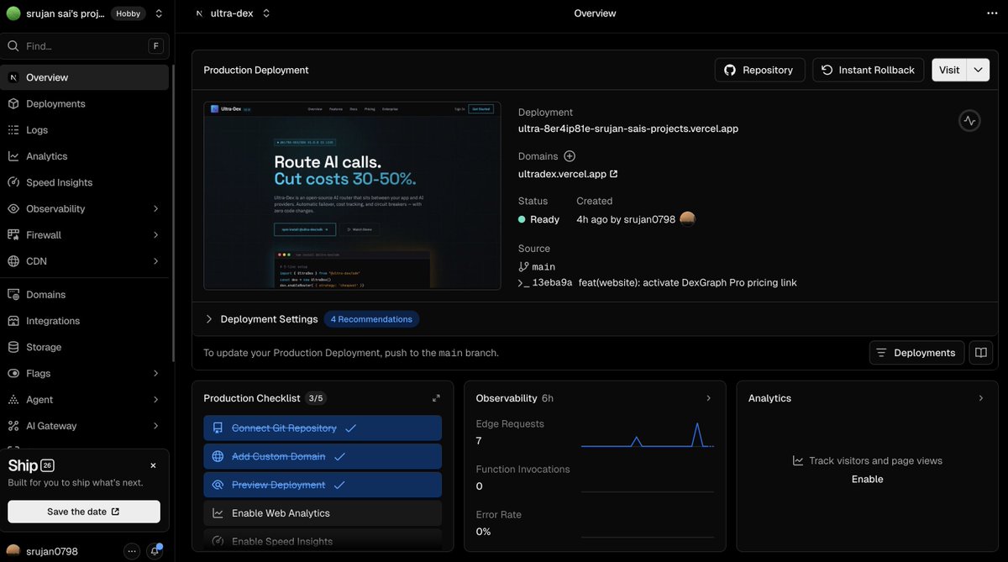Click the Find search field

(x=85, y=46)
